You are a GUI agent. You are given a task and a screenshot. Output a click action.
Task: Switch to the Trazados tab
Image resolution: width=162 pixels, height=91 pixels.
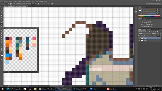(x=149, y=29)
